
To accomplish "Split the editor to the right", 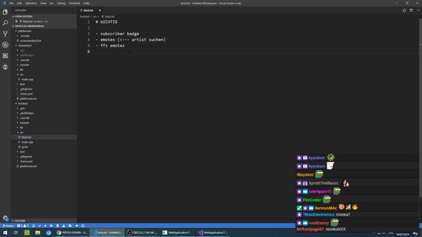I will [411, 10].
